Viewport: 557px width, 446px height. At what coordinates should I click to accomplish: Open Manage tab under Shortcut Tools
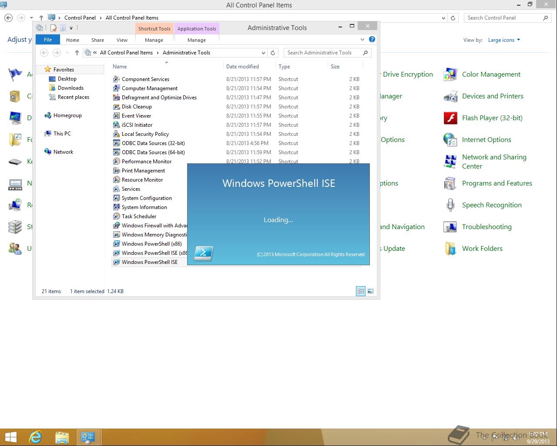[x=154, y=40]
